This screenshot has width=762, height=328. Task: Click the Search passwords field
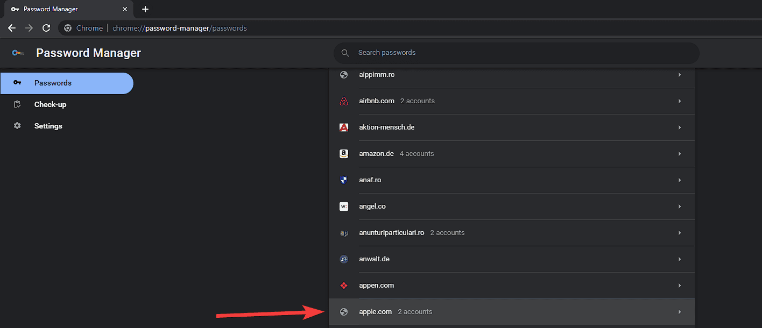(x=517, y=53)
